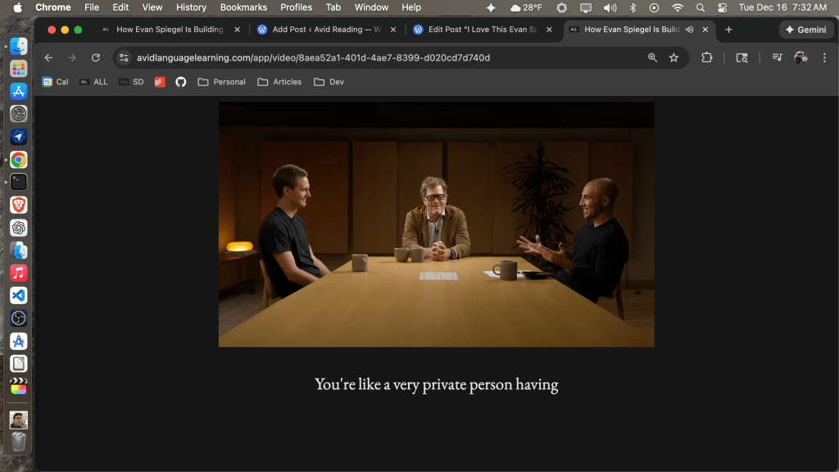The image size is (839, 472).
Task: Open the Music app in dock
Action: tap(18, 273)
